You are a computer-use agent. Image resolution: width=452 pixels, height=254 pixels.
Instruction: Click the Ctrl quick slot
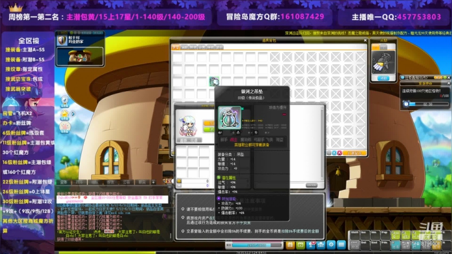(355, 245)
